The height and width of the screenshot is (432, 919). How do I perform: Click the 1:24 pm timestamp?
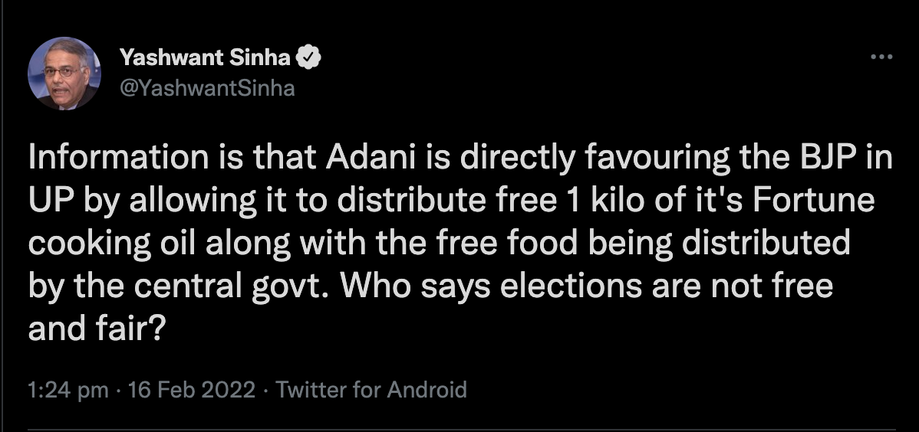pyautogui.click(x=68, y=390)
